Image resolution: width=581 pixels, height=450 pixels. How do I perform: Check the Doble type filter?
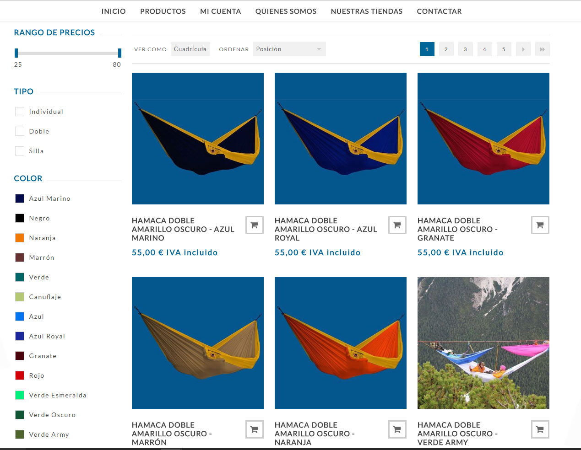20,131
